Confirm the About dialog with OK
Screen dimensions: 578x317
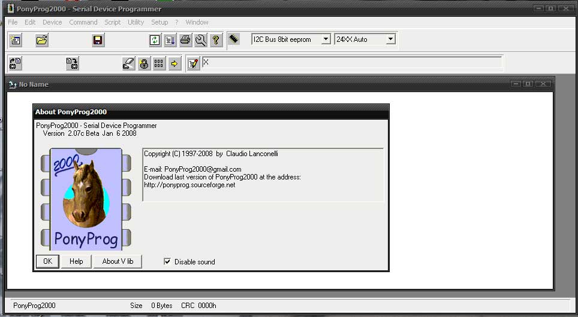(47, 261)
